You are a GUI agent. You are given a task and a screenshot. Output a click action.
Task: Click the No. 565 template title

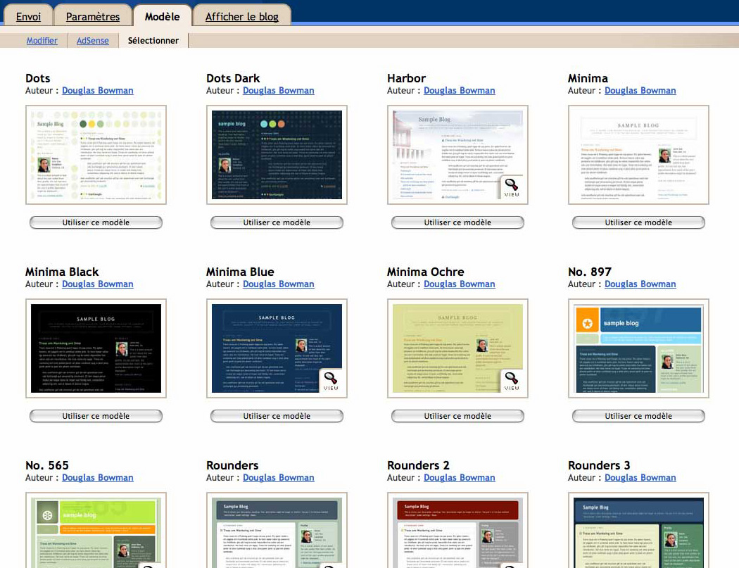pos(47,466)
